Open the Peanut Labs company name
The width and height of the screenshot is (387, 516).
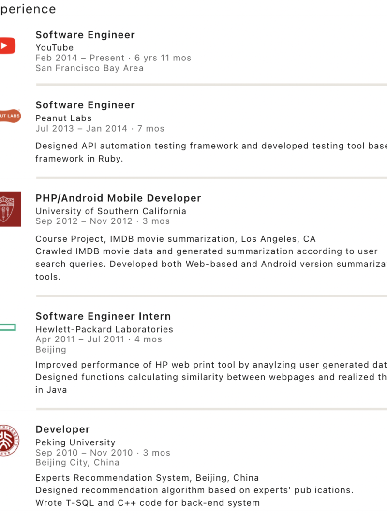click(63, 118)
